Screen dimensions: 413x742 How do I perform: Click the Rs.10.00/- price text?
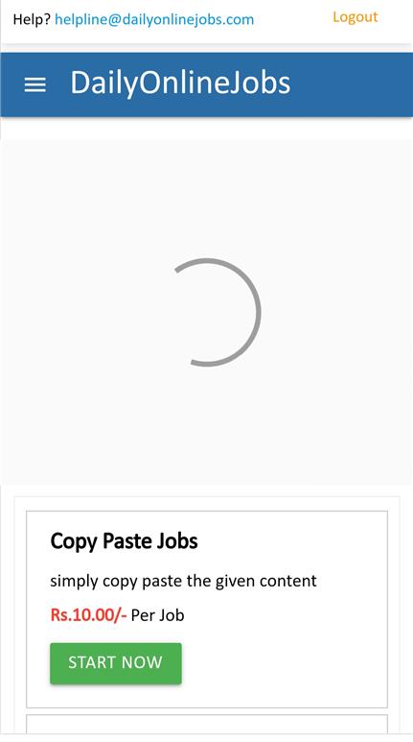(88, 614)
